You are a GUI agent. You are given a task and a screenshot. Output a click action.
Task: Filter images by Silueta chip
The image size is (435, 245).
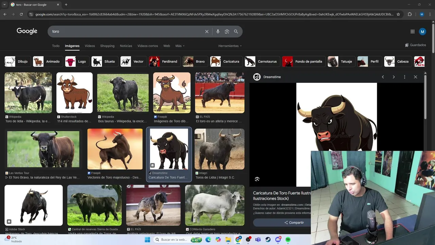[x=105, y=62]
